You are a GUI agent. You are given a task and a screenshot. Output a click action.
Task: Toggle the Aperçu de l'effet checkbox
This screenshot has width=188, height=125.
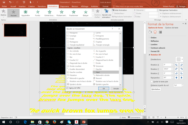pyautogui.click(x=67, y=88)
